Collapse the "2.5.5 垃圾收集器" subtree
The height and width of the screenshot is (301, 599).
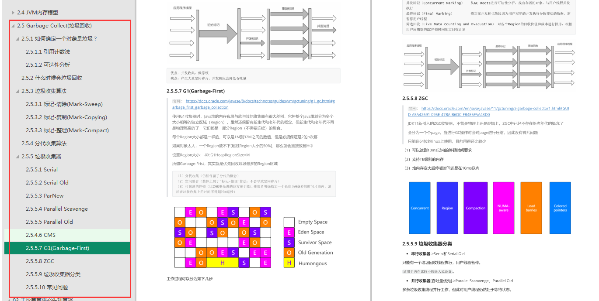click(17, 156)
